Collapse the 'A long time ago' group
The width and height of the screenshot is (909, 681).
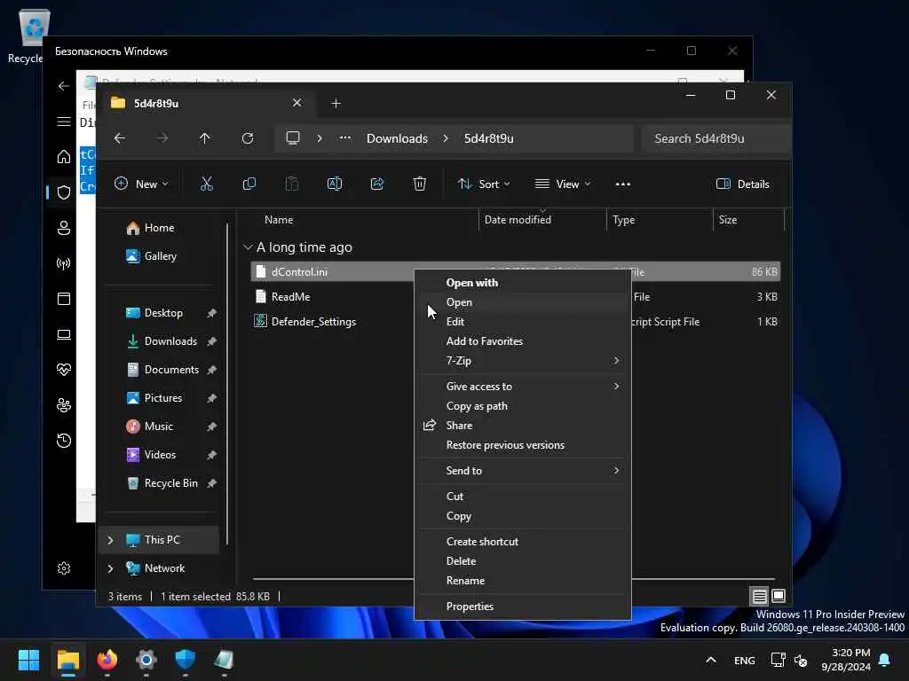coord(248,247)
